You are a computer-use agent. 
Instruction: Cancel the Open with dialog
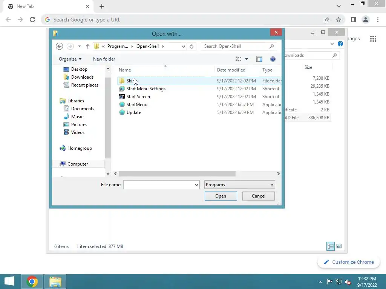pos(259,196)
